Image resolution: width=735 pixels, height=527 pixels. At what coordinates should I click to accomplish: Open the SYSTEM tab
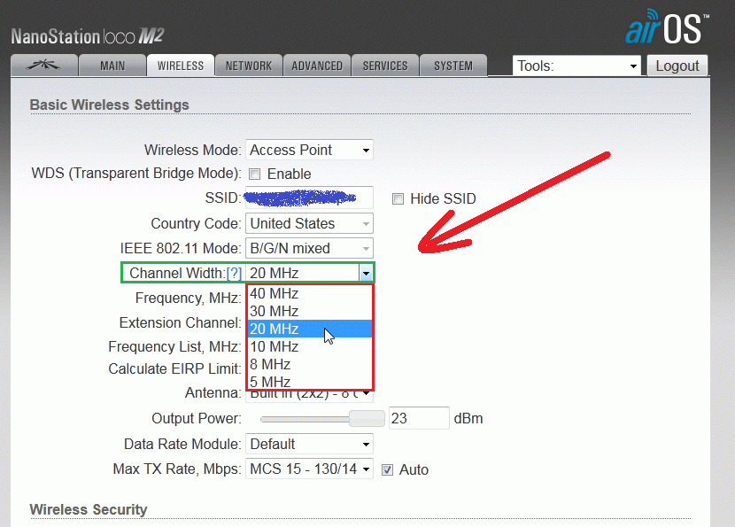[x=453, y=66]
